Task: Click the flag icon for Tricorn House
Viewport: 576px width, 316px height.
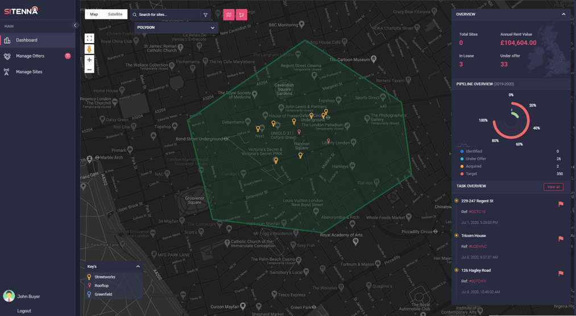Action: (561, 239)
